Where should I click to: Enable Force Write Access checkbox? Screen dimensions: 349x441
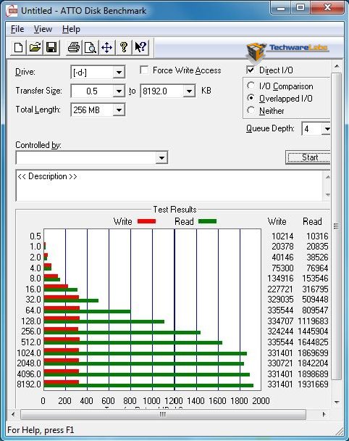tap(144, 70)
